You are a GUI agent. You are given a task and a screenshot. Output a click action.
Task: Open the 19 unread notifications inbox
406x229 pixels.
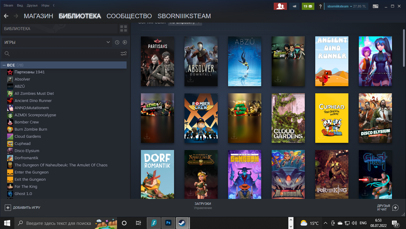(x=308, y=6)
